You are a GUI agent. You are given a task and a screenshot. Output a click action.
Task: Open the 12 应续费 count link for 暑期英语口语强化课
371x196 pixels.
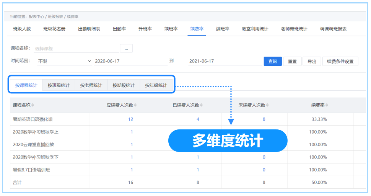(x=131, y=119)
